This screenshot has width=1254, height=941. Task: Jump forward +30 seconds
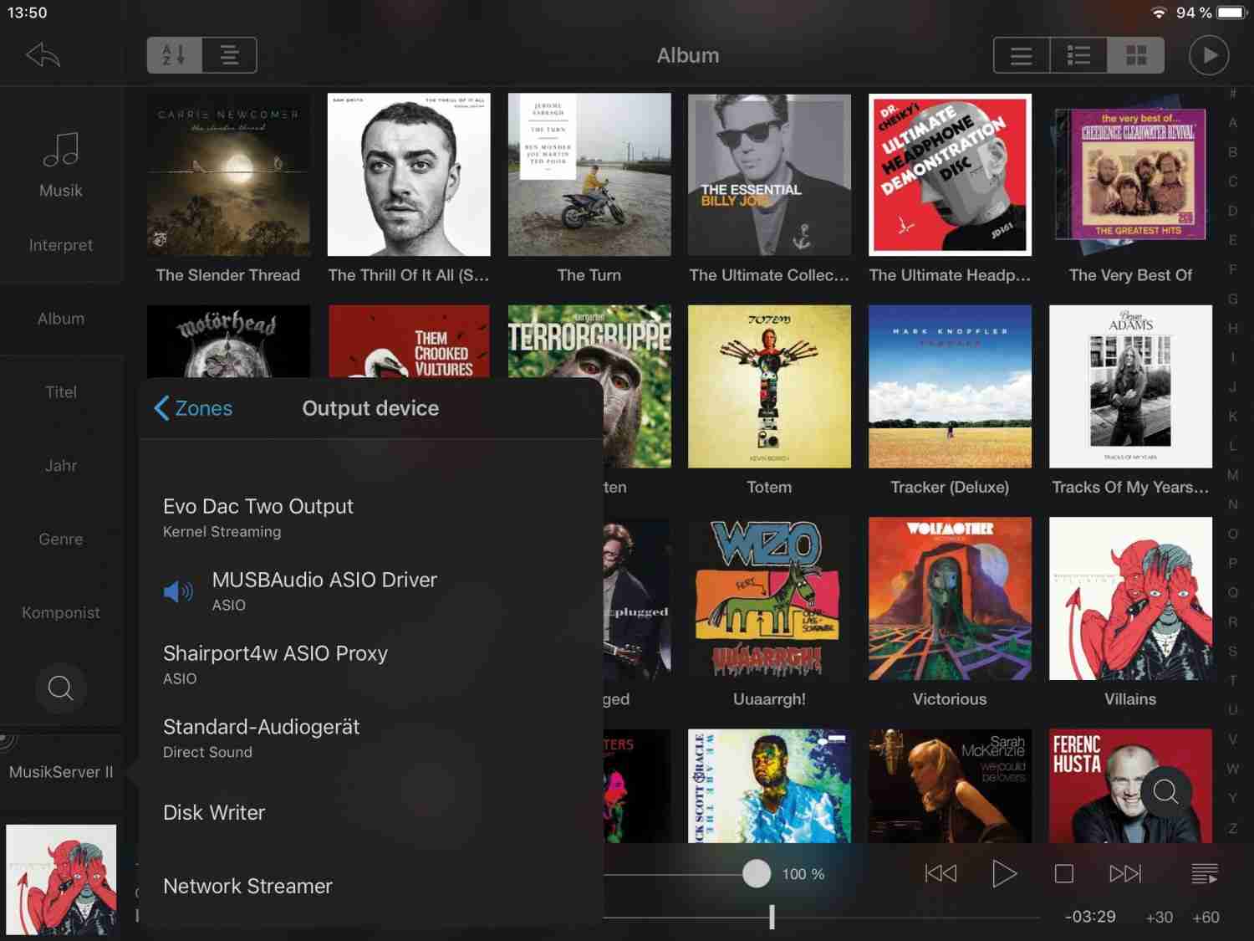1159,917
